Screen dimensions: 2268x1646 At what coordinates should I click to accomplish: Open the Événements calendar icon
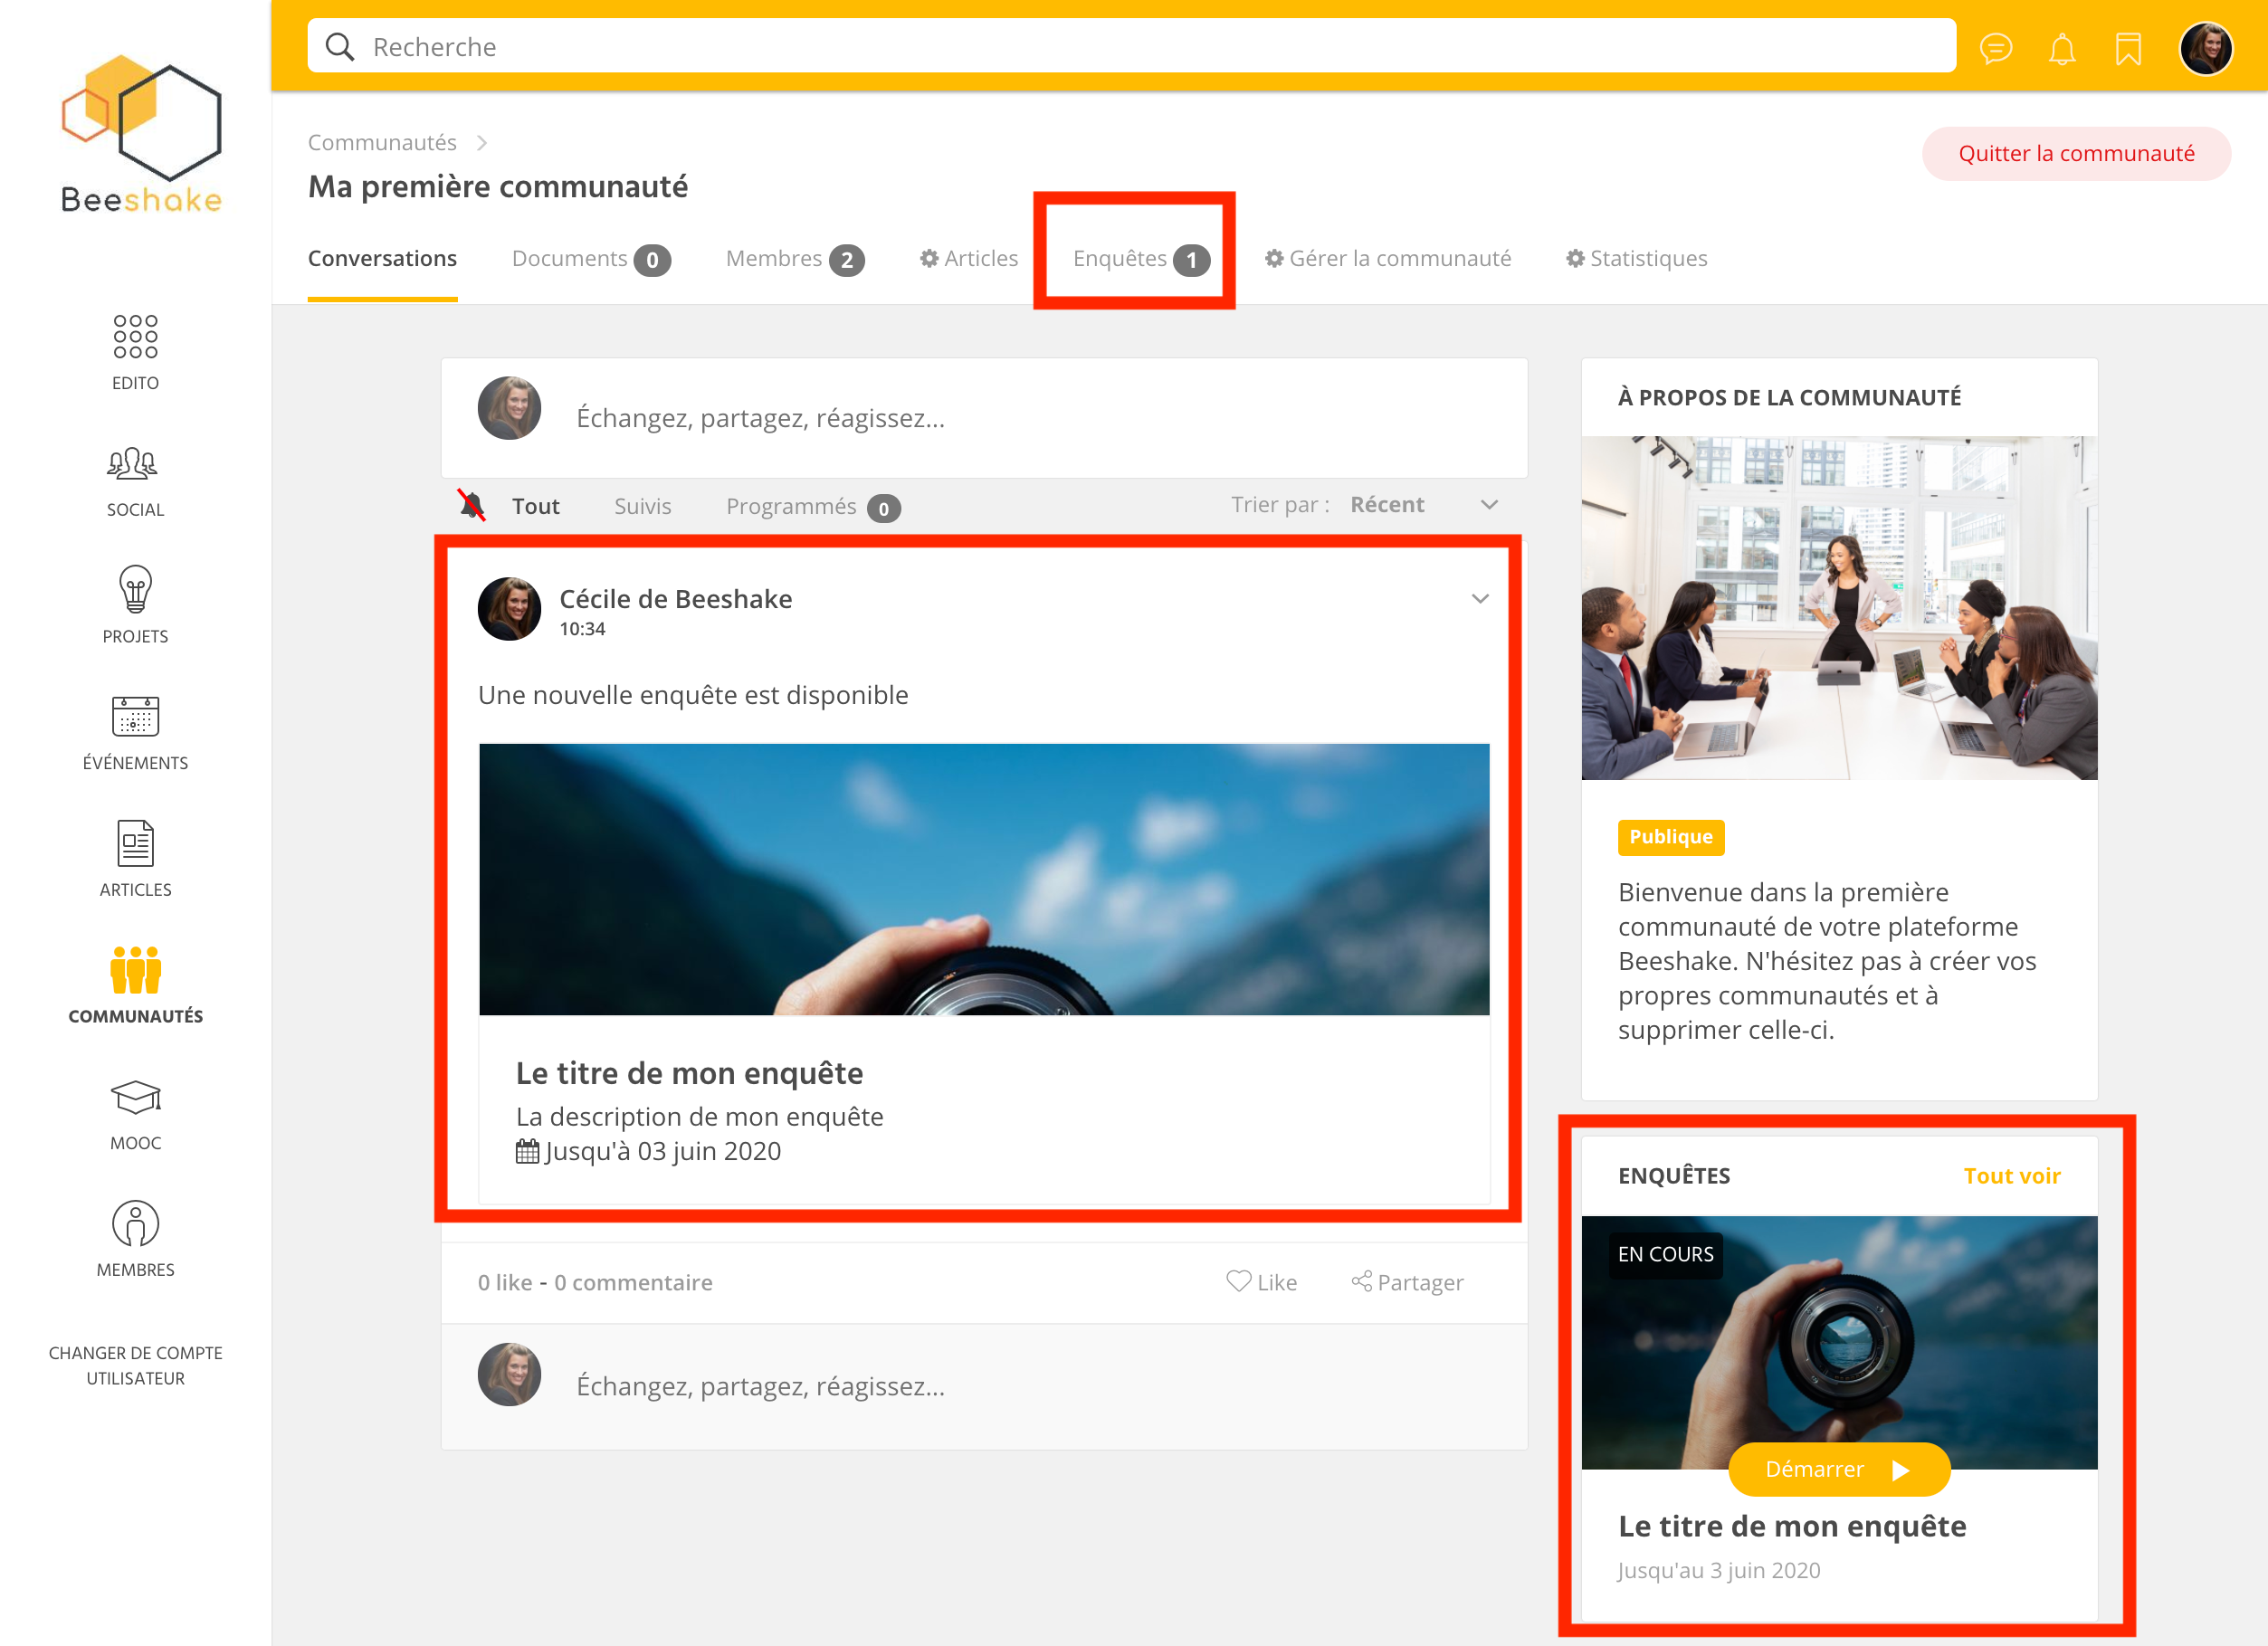coord(135,716)
